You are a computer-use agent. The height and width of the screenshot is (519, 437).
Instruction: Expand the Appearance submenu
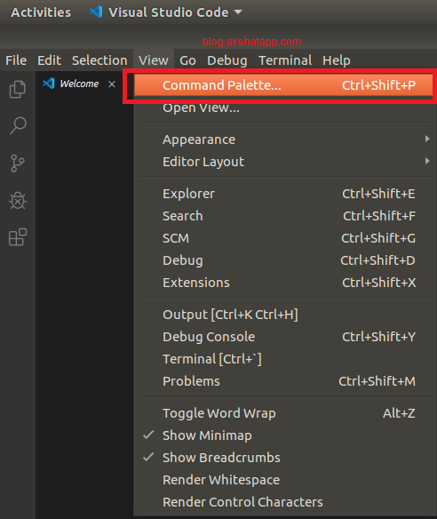click(285, 140)
